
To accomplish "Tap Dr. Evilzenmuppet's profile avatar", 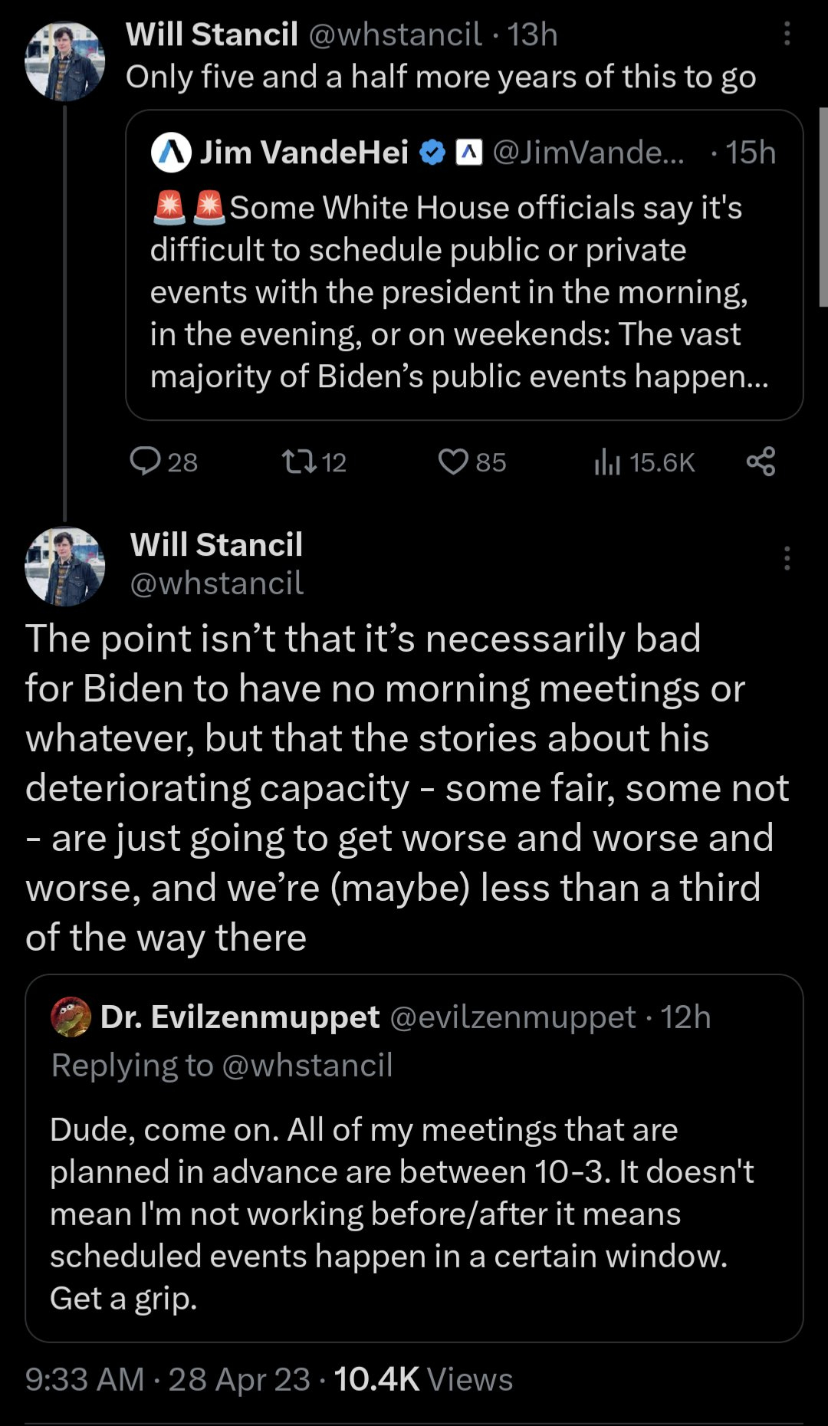I will (71, 1017).
